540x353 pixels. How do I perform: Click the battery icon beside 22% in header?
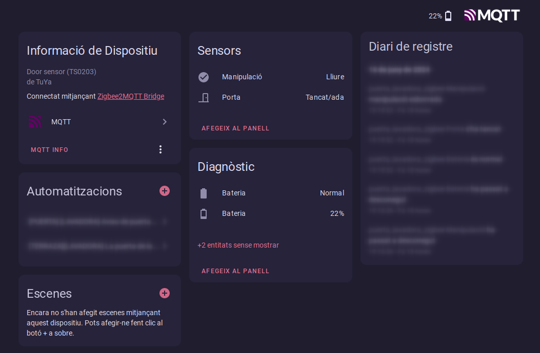coord(448,16)
